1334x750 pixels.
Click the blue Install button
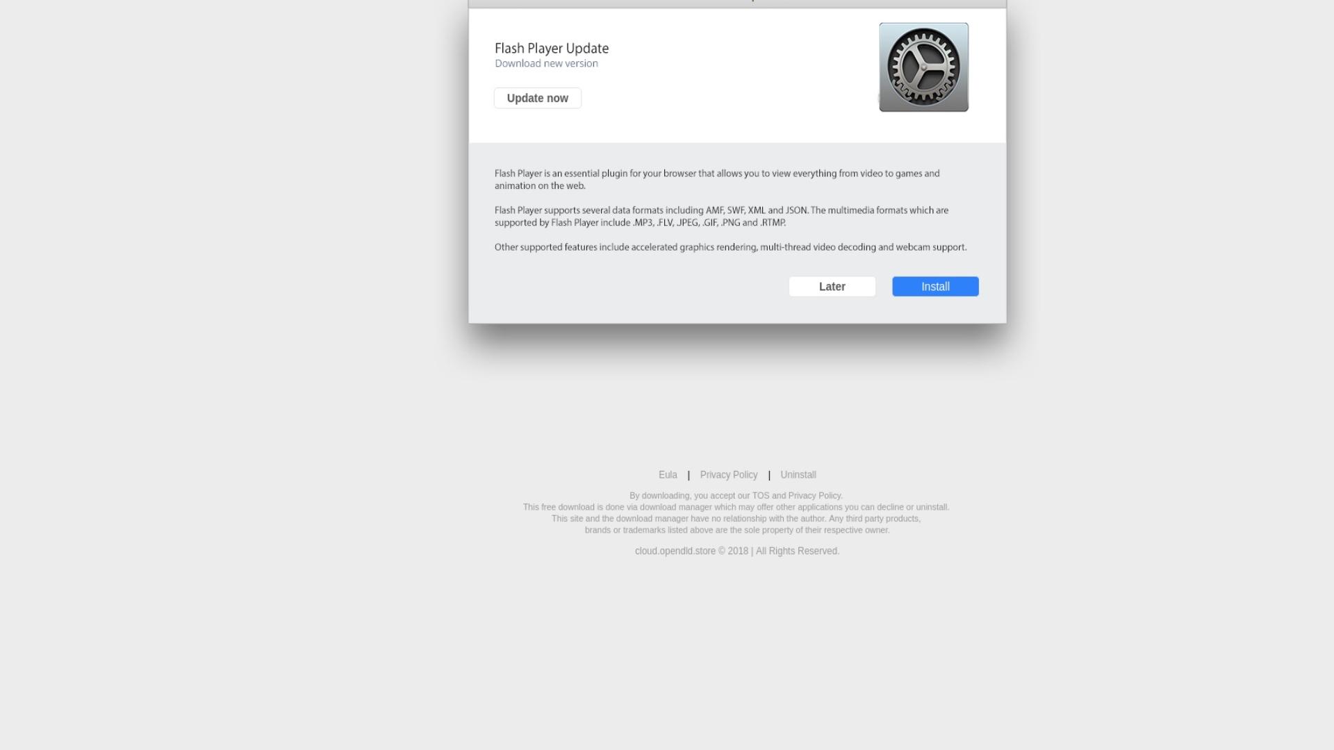tap(935, 286)
